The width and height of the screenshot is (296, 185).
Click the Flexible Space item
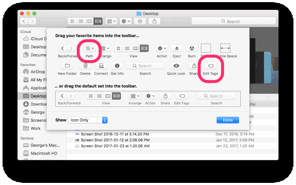(x=225, y=48)
